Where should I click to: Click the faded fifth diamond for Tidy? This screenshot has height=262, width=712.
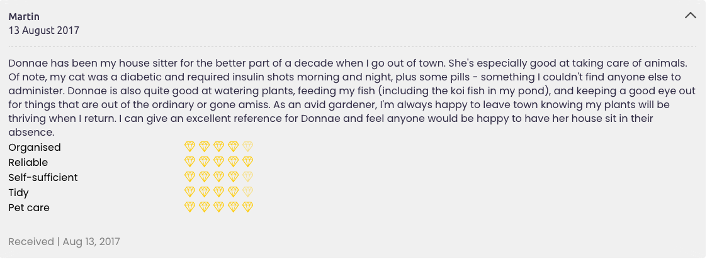coord(247,192)
